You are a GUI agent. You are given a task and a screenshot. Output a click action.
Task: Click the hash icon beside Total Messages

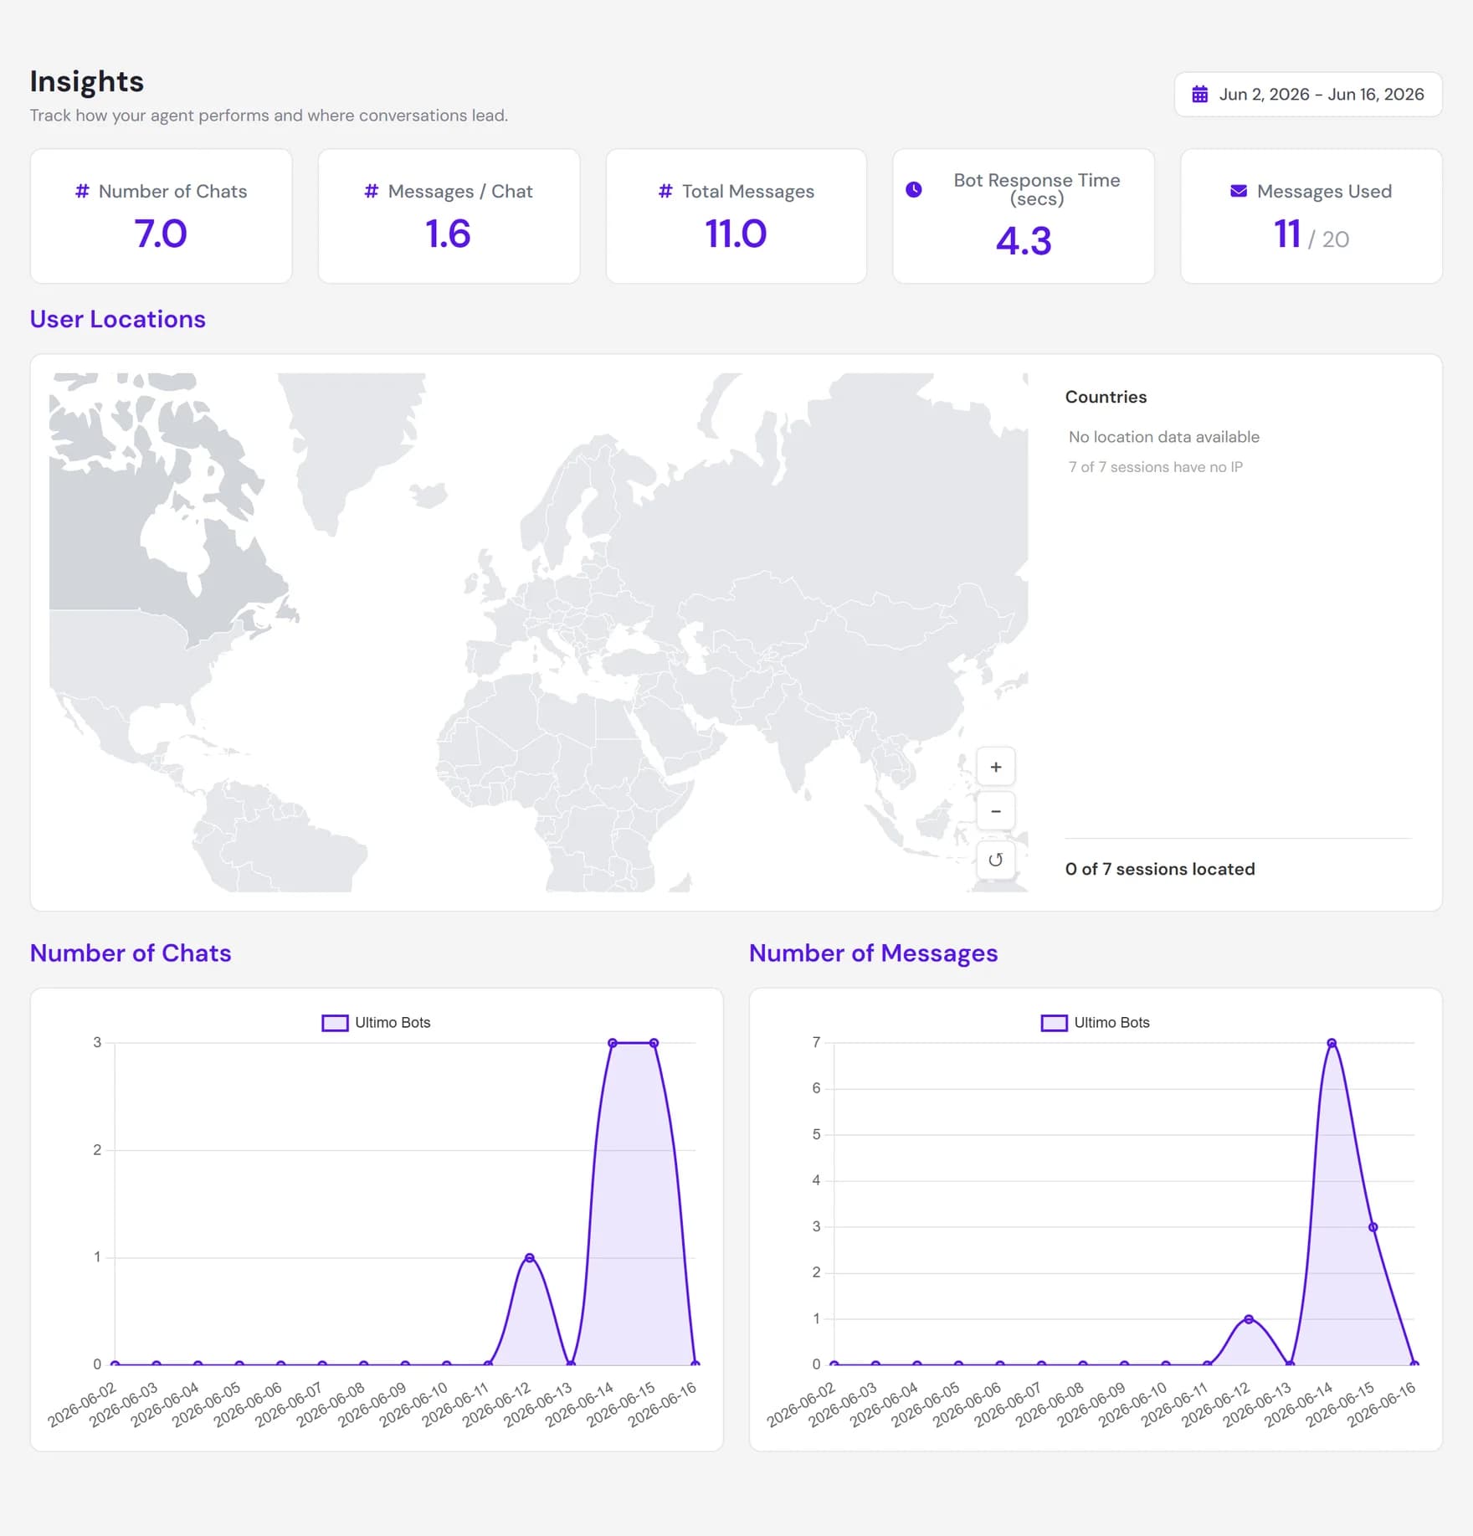coord(665,191)
